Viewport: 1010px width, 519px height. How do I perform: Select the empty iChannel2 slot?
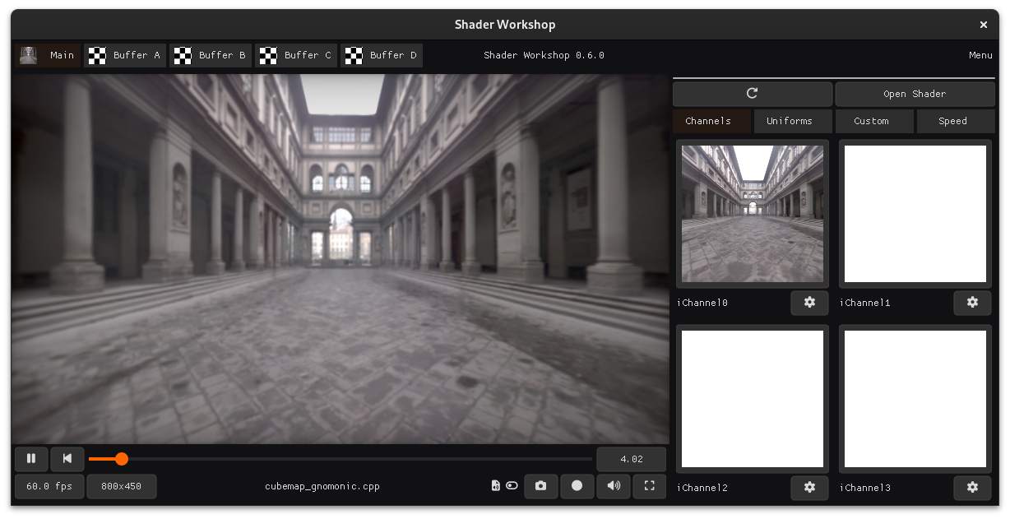pyautogui.click(x=753, y=399)
